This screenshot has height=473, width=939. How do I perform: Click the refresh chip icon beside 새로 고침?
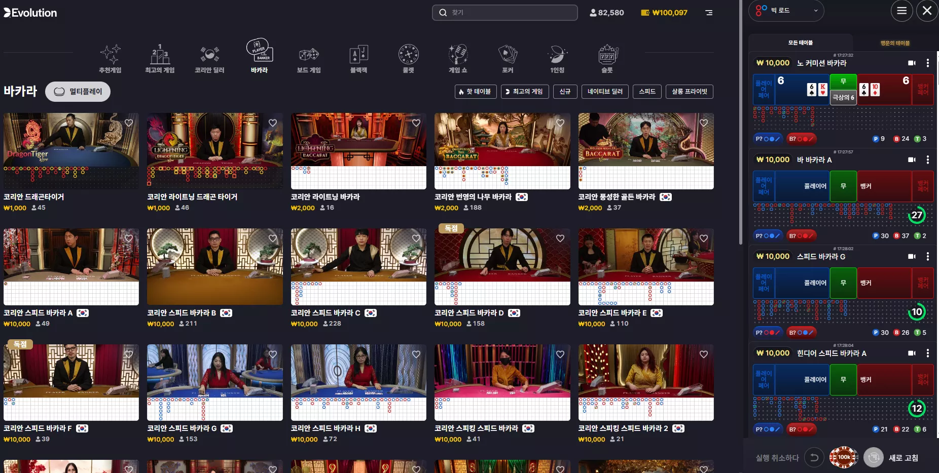tap(874, 458)
